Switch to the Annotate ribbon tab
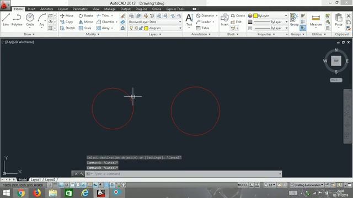Image resolution: width=353 pixels, height=198 pixels. (x=46, y=9)
